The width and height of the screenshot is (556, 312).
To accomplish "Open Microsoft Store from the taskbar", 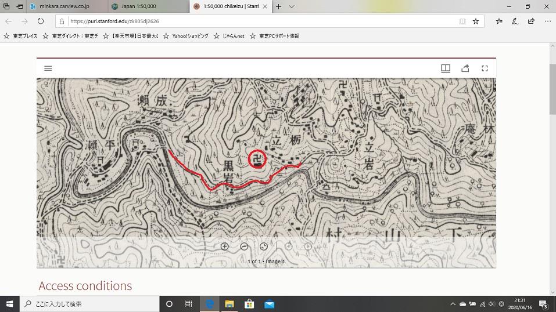I will click(249, 304).
